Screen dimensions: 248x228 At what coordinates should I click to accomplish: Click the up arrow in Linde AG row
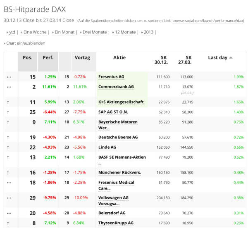click(8, 147)
